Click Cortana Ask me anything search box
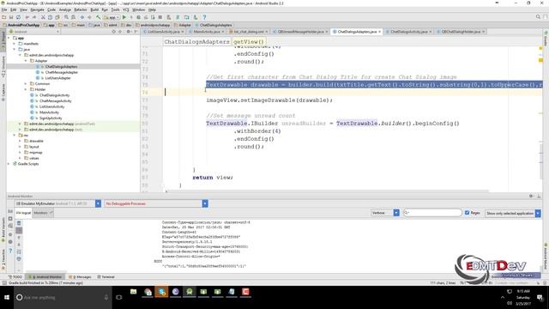Screen dimensions: 549x309 63,297
